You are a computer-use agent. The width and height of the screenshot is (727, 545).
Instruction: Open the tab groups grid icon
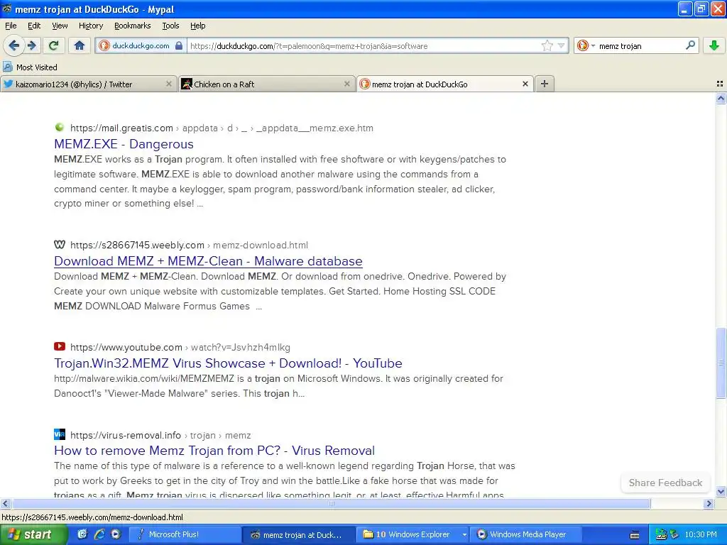tap(720, 84)
